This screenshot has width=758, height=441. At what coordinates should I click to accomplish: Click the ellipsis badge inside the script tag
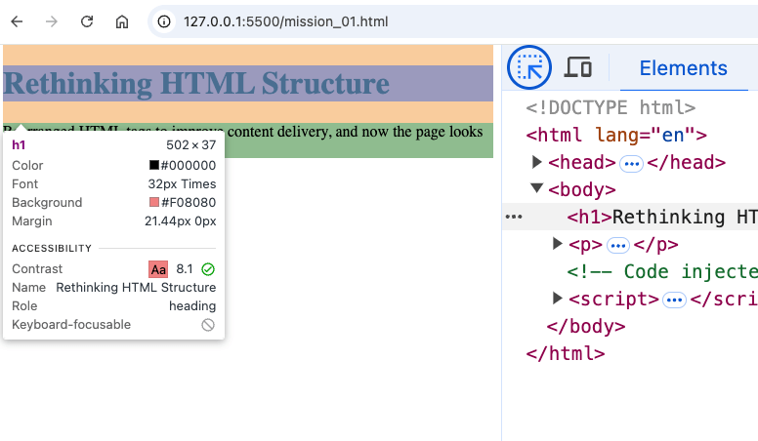pos(674,300)
